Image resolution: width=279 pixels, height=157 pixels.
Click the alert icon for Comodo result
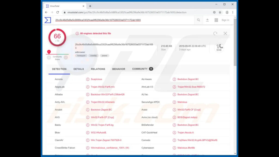click(174, 140)
